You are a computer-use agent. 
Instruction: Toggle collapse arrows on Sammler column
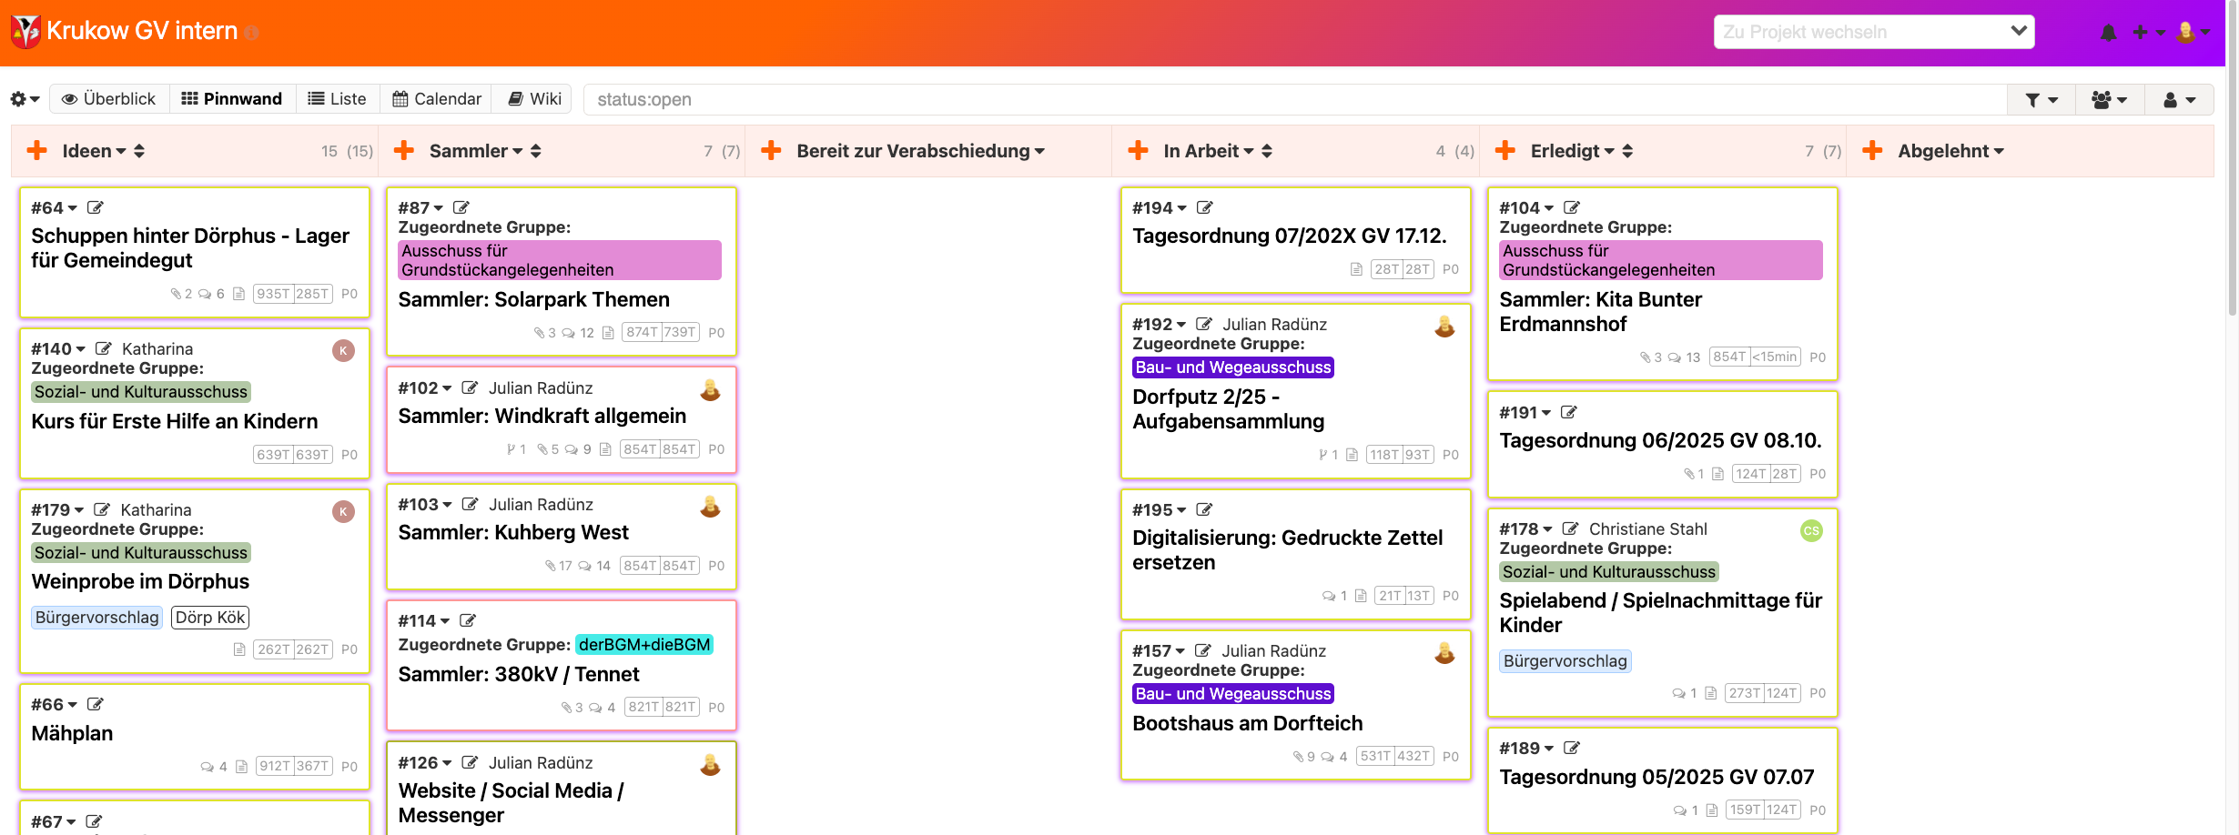pos(536,151)
